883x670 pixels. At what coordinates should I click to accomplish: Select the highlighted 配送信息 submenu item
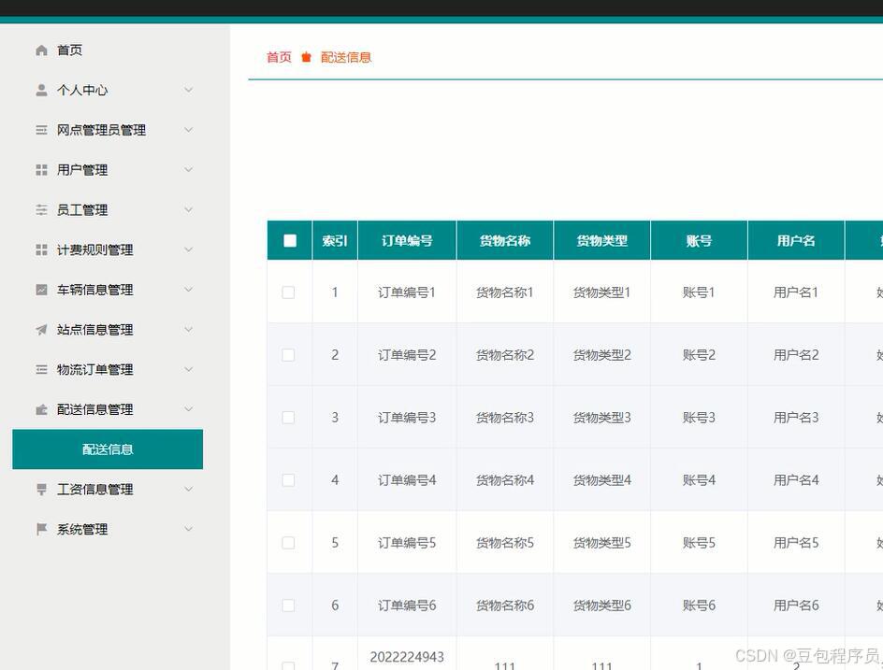108,449
